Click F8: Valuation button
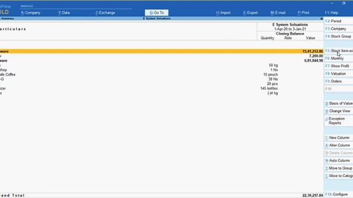The width and height of the screenshot is (353, 198). tap(338, 74)
